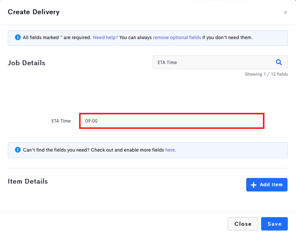Click the plus icon on Add Item

click(x=254, y=185)
